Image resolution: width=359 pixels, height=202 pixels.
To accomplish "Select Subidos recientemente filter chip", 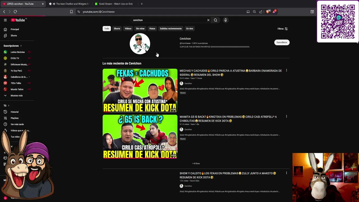I will click(171, 29).
